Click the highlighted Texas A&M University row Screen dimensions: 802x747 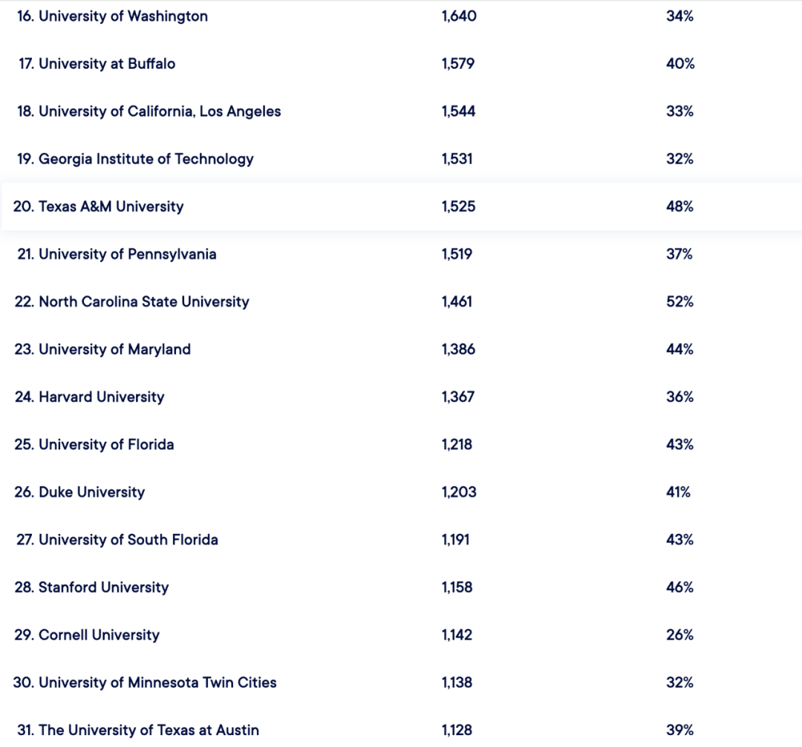pyautogui.click(x=401, y=206)
